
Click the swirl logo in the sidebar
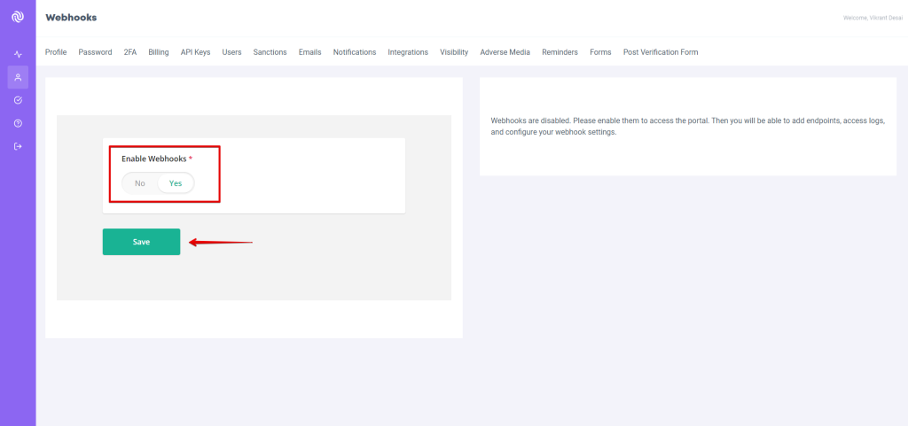coord(18,17)
